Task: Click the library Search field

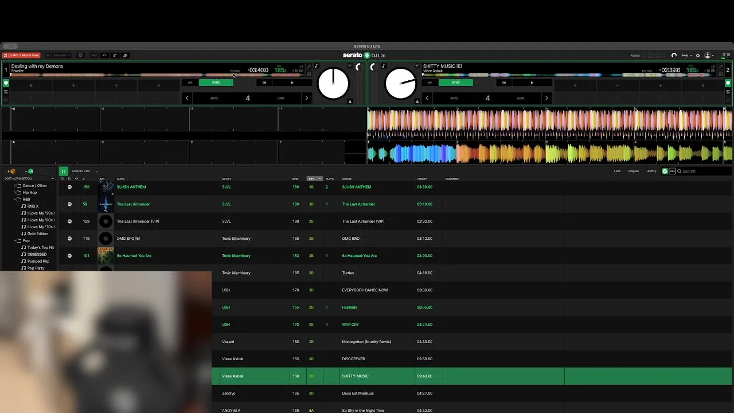Action: pos(705,171)
